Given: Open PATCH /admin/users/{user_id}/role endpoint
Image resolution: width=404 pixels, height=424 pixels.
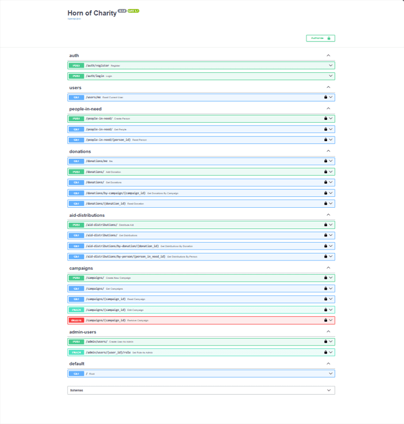Looking at the screenshot, I should coord(201,352).
